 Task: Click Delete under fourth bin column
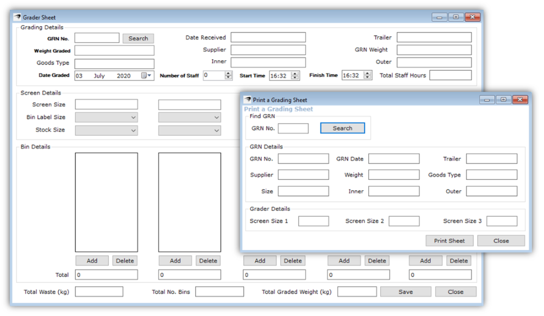pyautogui.click(x=377, y=261)
